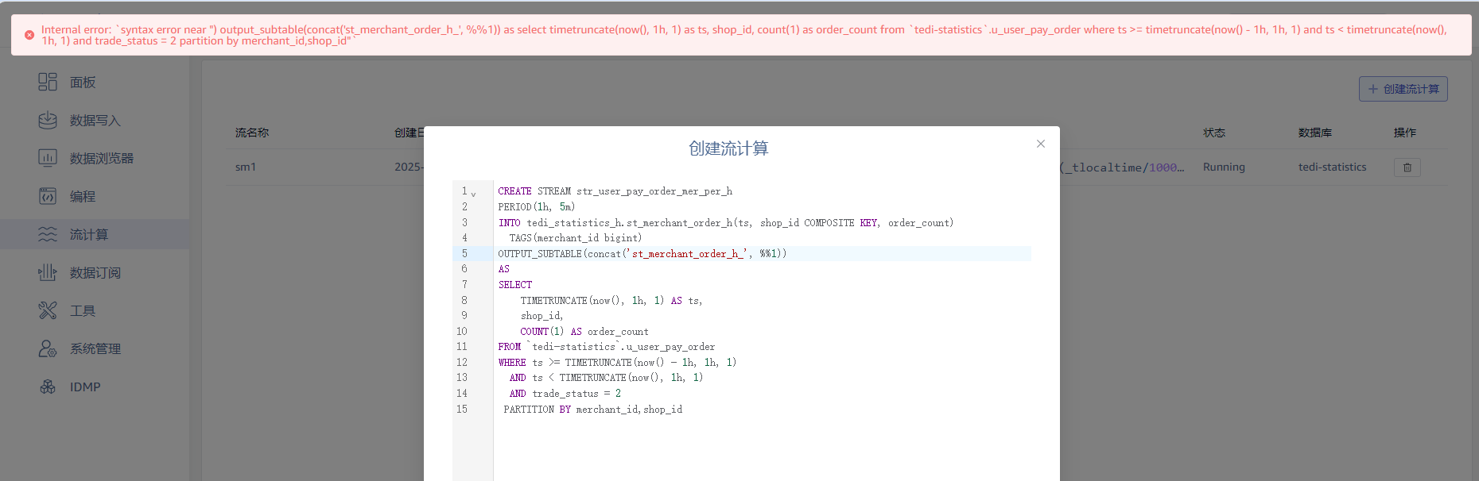Viewport: 1479px width, 481px height.
Task: Click the sm1 stream name cell
Action: (246, 167)
